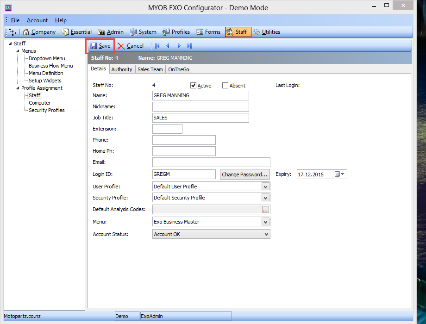Switch to the Details tab

click(98, 69)
